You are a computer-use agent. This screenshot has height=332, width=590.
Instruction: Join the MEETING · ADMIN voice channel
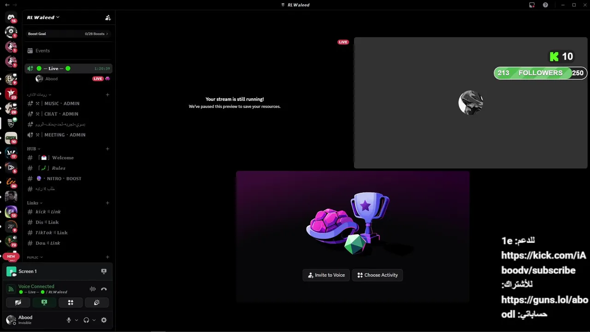[x=68, y=135]
